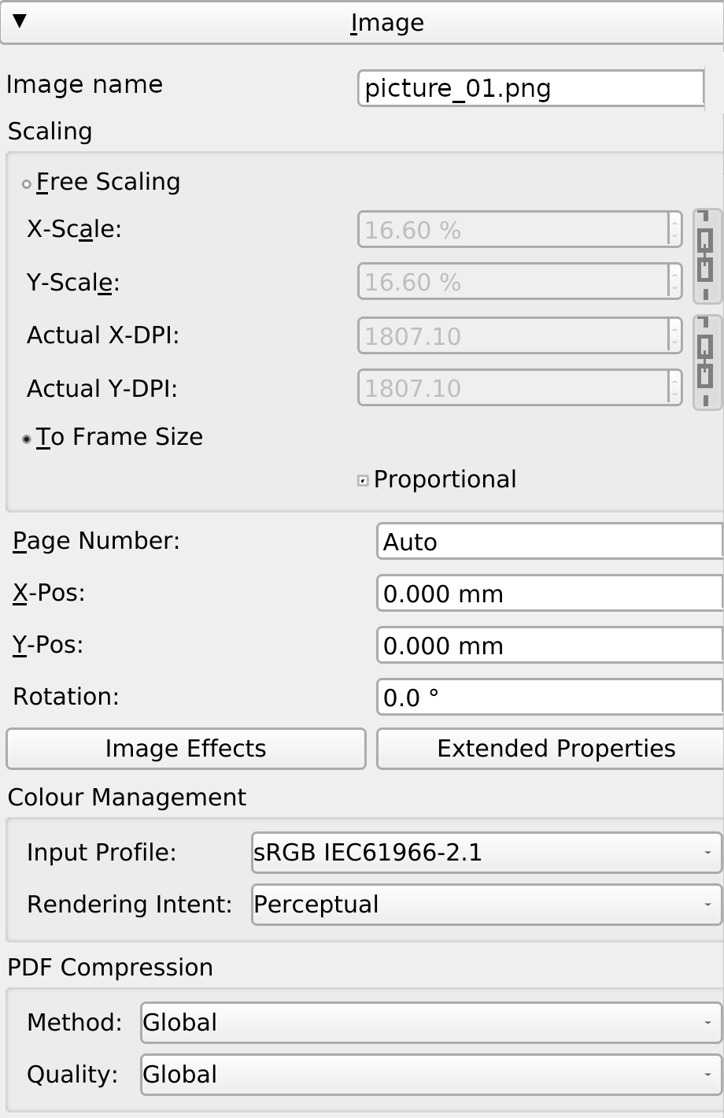Click the X-Pos value field
This screenshot has width=724, height=1118.
point(549,594)
